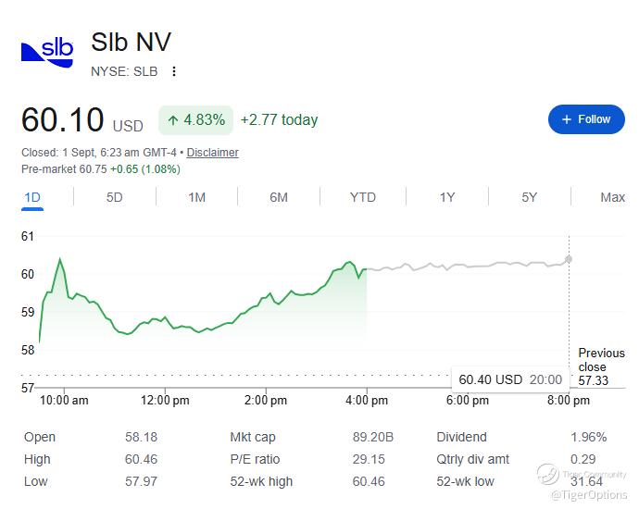Click the Tiger Community watermark logo
The height and width of the screenshot is (509, 639).
(x=547, y=475)
